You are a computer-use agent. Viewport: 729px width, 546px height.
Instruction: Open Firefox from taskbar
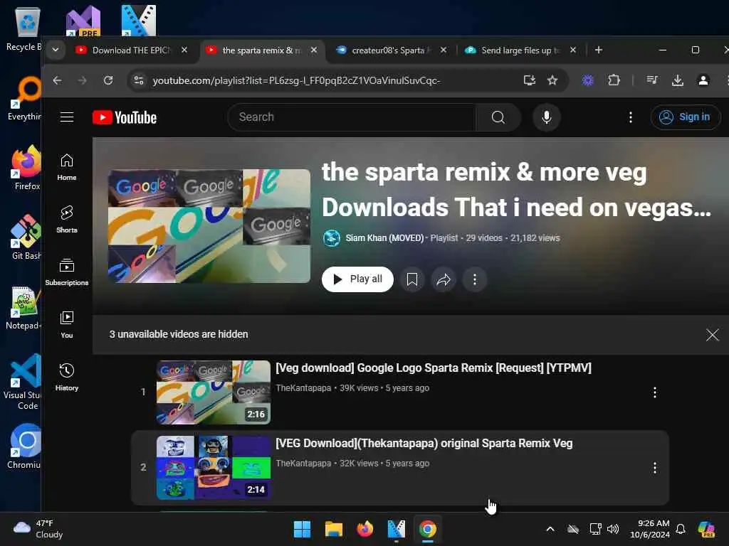(365, 529)
